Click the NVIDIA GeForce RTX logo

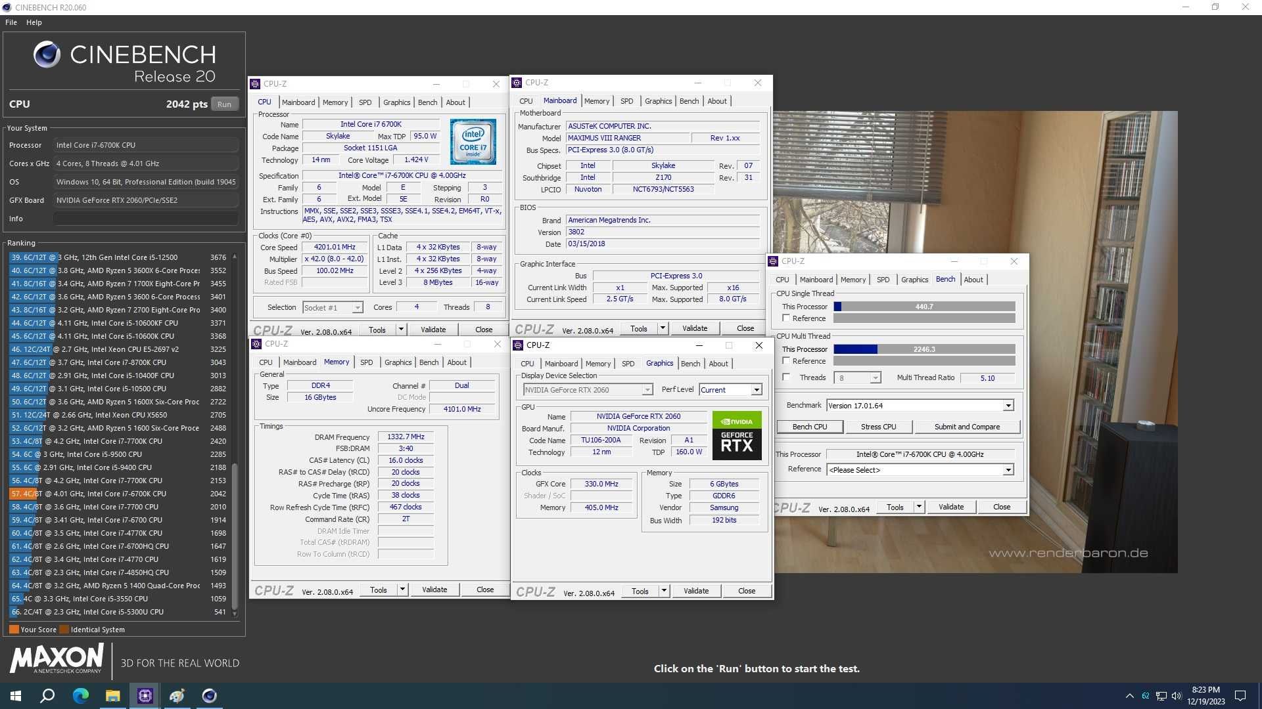[x=737, y=435]
